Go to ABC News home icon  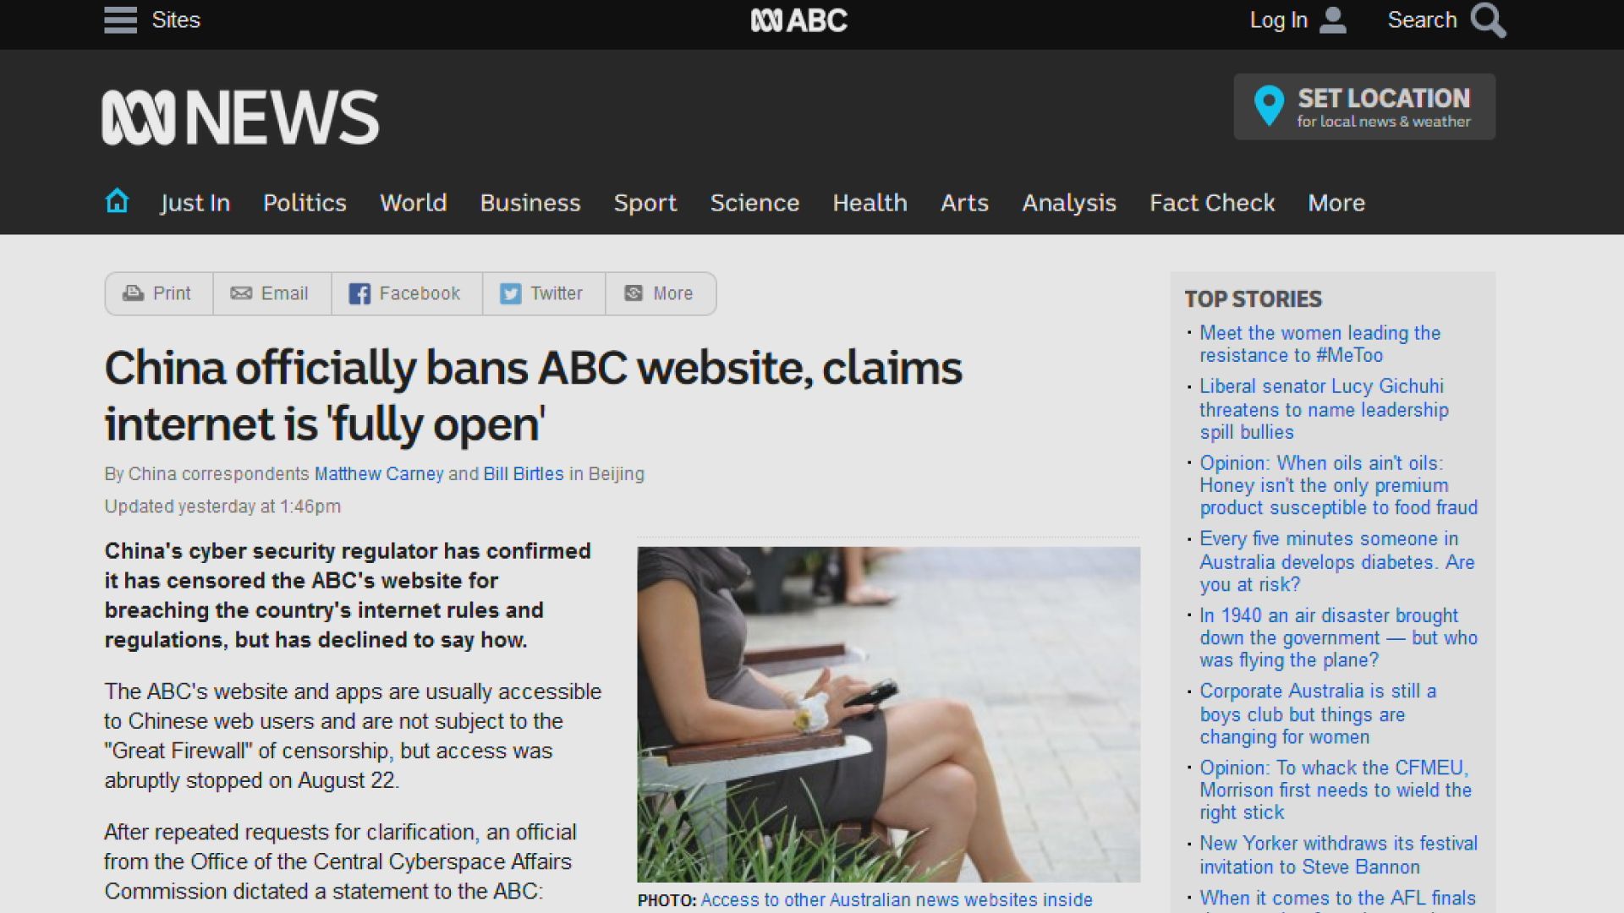click(117, 201)
